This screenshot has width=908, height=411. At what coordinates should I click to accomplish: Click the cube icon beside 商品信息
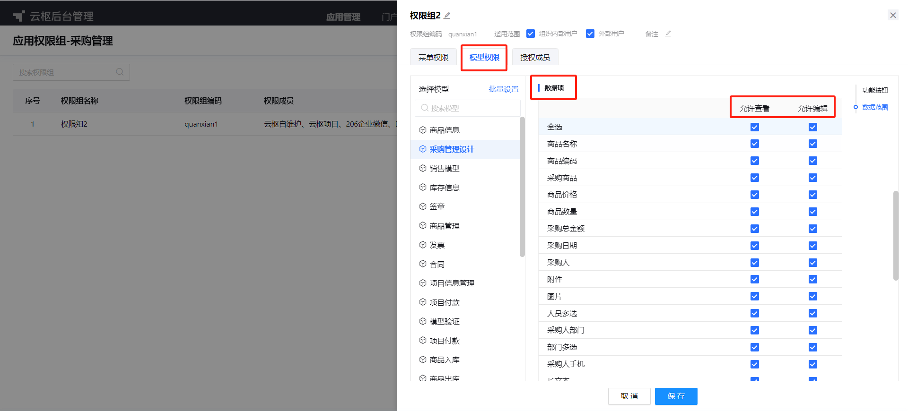(x=423, y=130)
